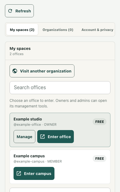The height and width of the screenshot is (192, 120).
Task: Click the circular refresh arrow icon
Action: pos(10,11)
